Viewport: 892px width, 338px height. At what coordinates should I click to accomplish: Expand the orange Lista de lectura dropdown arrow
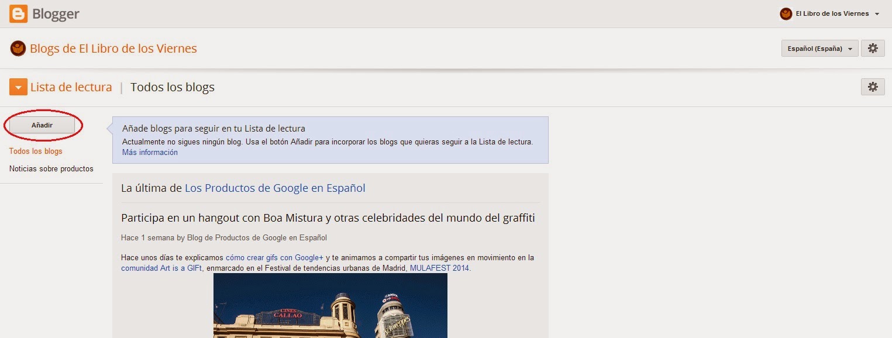18,87
